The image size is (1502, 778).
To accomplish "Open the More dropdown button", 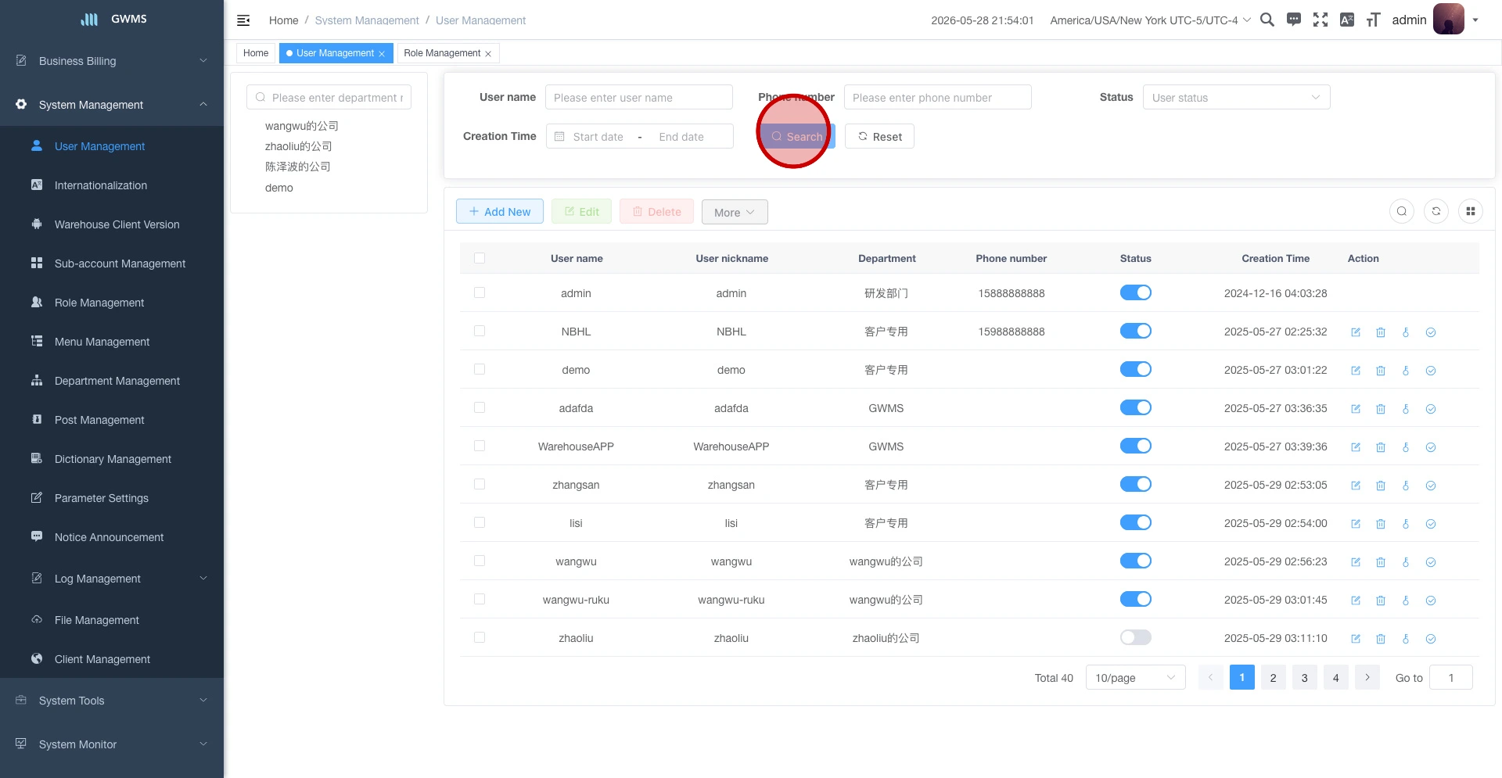I will (x=735, y=212).
